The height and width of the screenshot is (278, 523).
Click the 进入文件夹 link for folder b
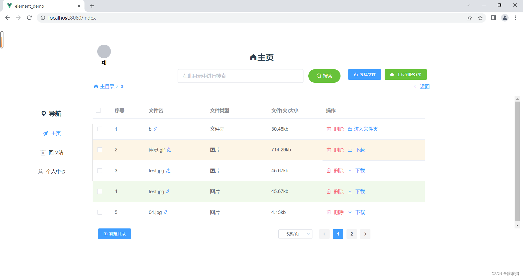[366, 129]
